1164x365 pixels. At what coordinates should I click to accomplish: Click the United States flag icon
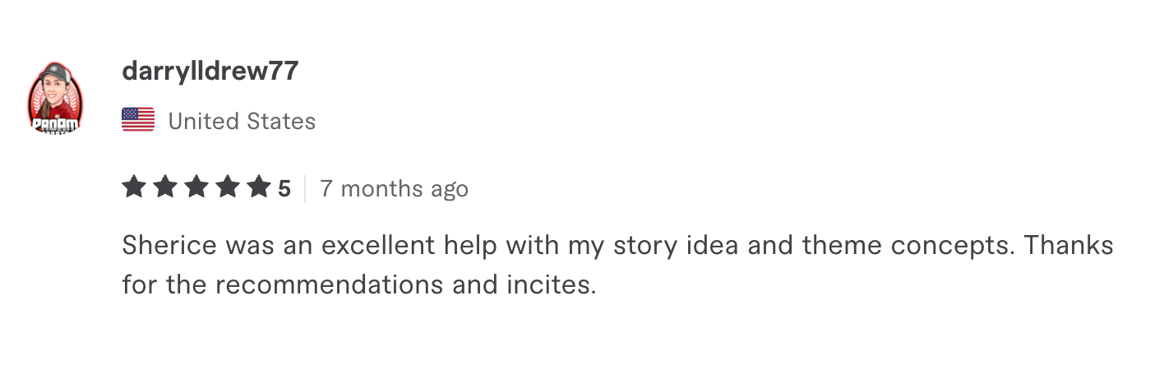(138, 120)
